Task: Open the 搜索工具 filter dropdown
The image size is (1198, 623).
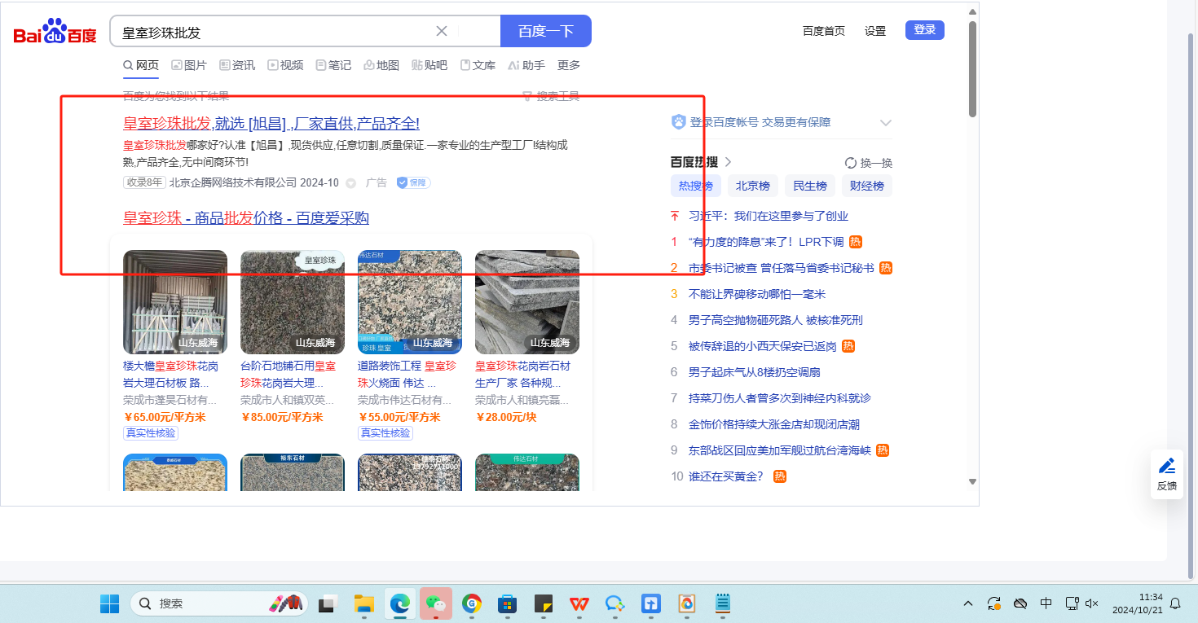Action: (x=551, y=96)
